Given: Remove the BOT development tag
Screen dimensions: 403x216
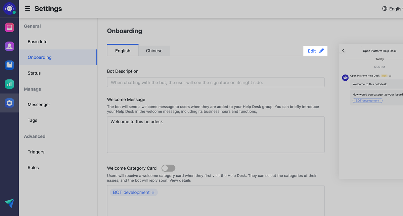Looking at the screenshot, I should [x=153, y=192].
